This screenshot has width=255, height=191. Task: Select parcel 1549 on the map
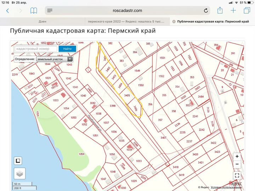coord(137,71)
